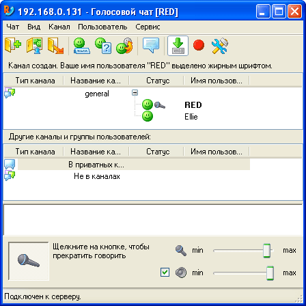Click the smiley with clock-arrow icon
This screenshot has width=306, height=306.
(x=124, y=46)
